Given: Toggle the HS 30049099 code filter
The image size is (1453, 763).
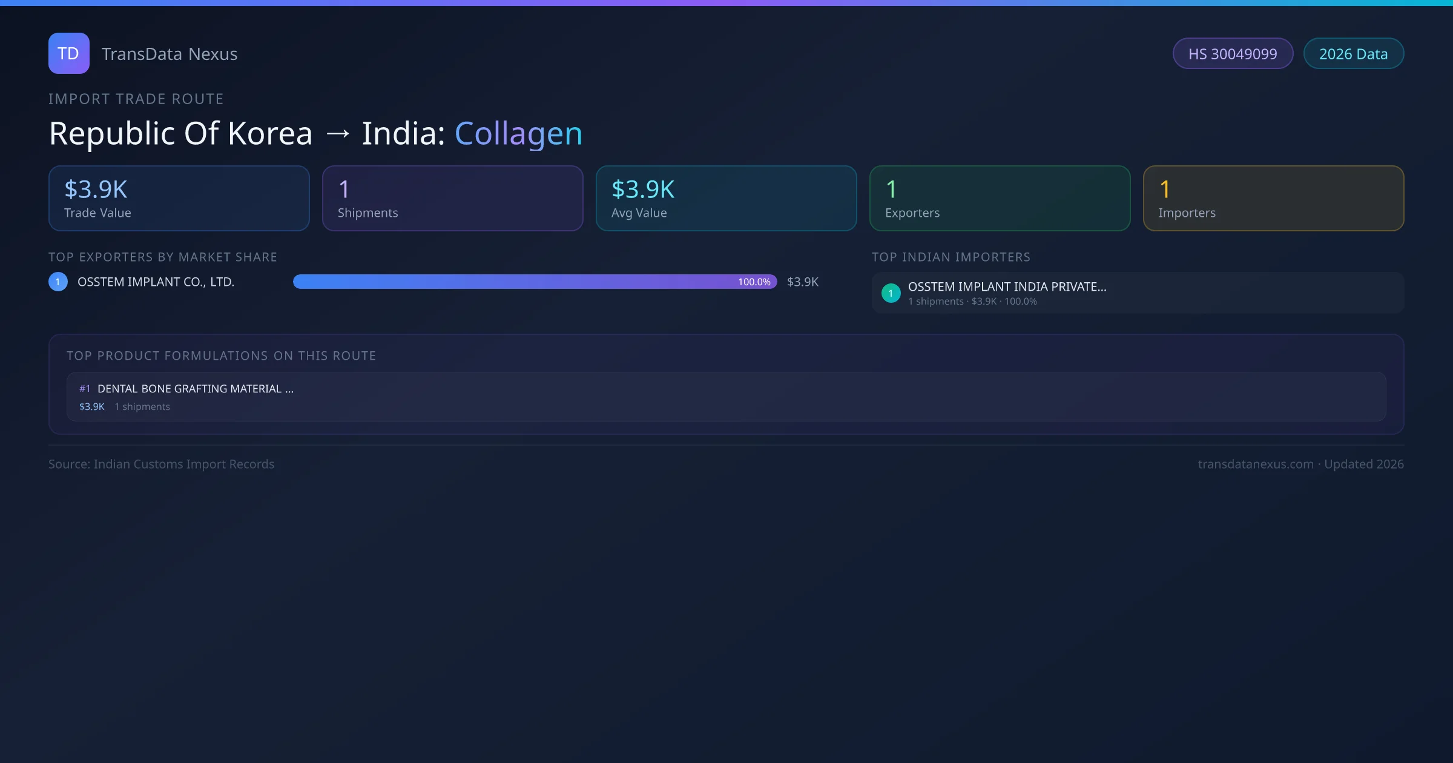Looking at the screenshot, I should click(1233, 53).
